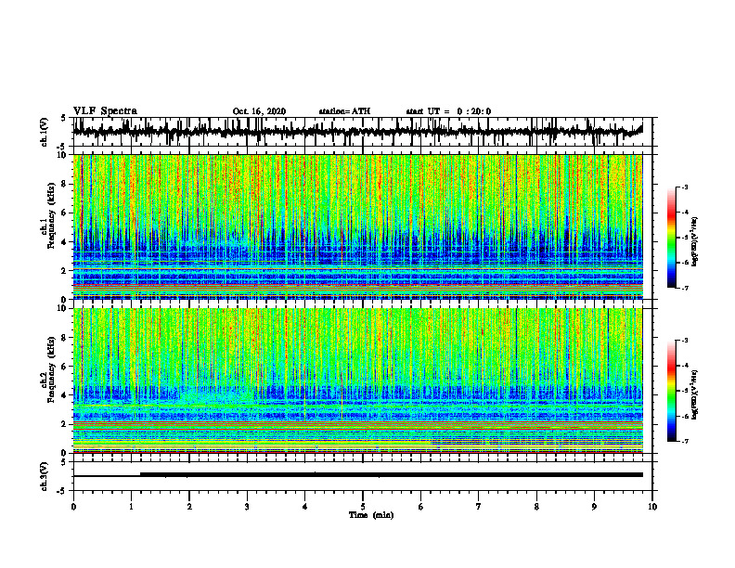Click the time axis tick label "5"
735x568 pixels.
click(363, 507)
